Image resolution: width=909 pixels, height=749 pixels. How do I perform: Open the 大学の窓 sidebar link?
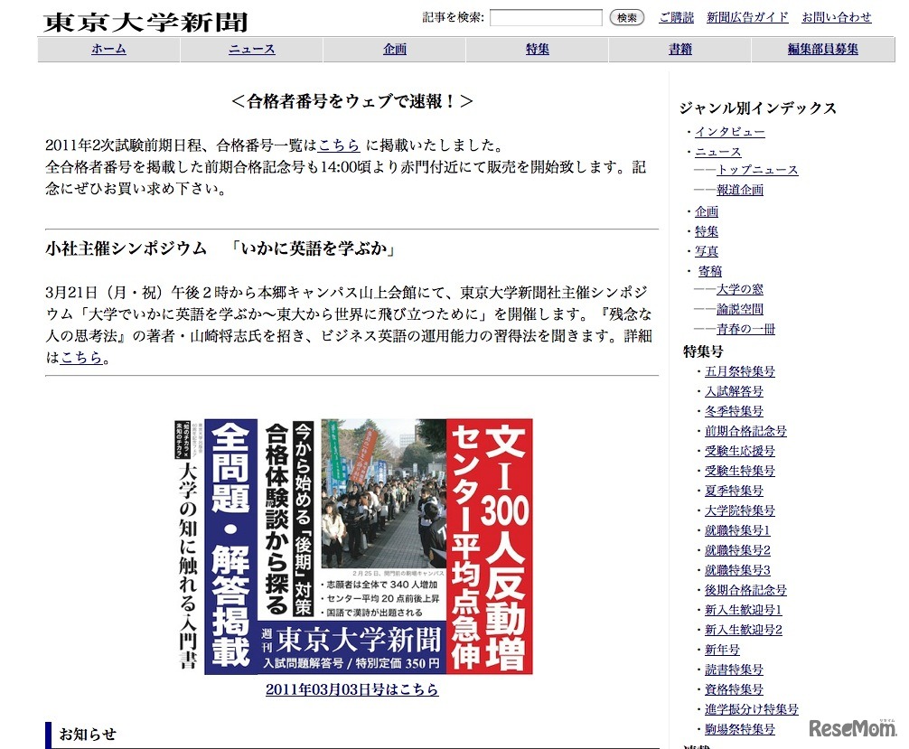pos(740,289)
